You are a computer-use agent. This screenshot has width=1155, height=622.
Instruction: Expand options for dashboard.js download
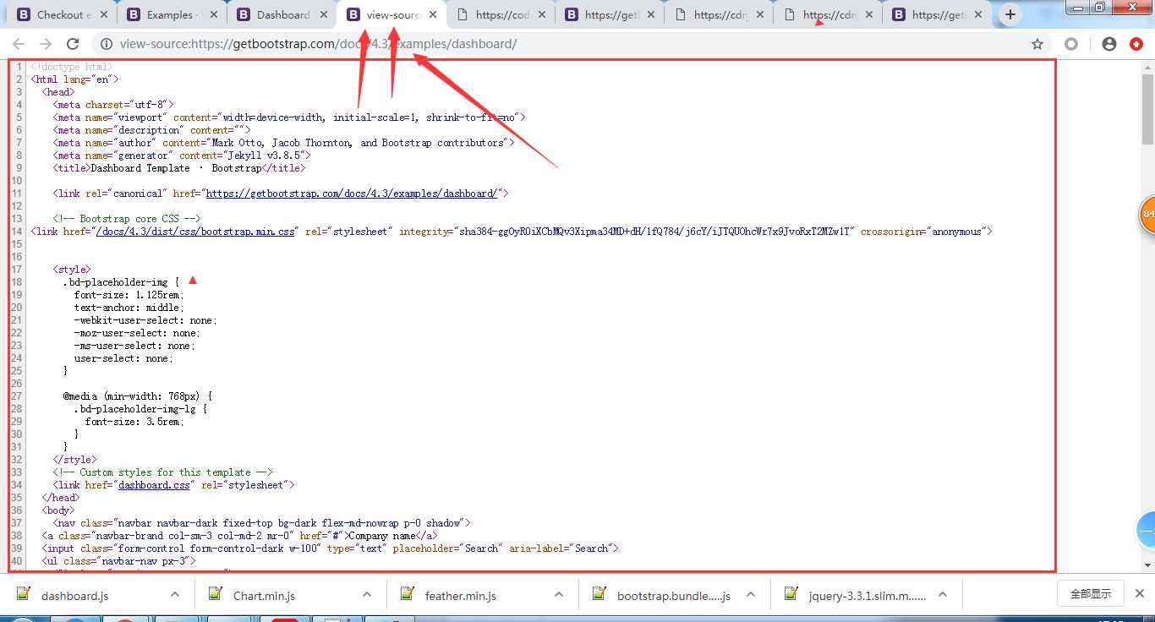(175, 594)
